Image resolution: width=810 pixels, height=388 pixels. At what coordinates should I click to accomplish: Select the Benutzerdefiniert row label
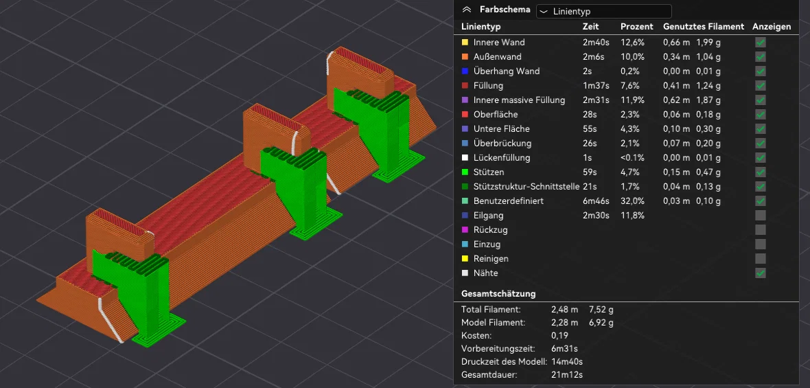tap(509, 201)
